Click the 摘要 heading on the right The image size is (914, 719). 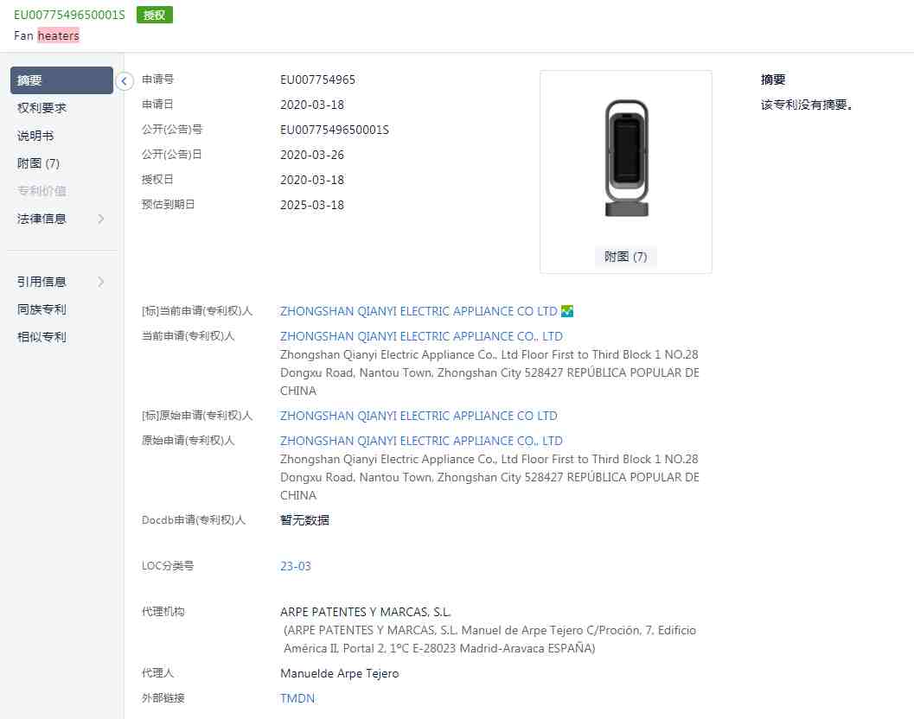(773, 80)
